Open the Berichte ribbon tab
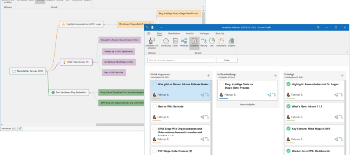The width and height of the screenshot is (355, 155). pos(219,33)
